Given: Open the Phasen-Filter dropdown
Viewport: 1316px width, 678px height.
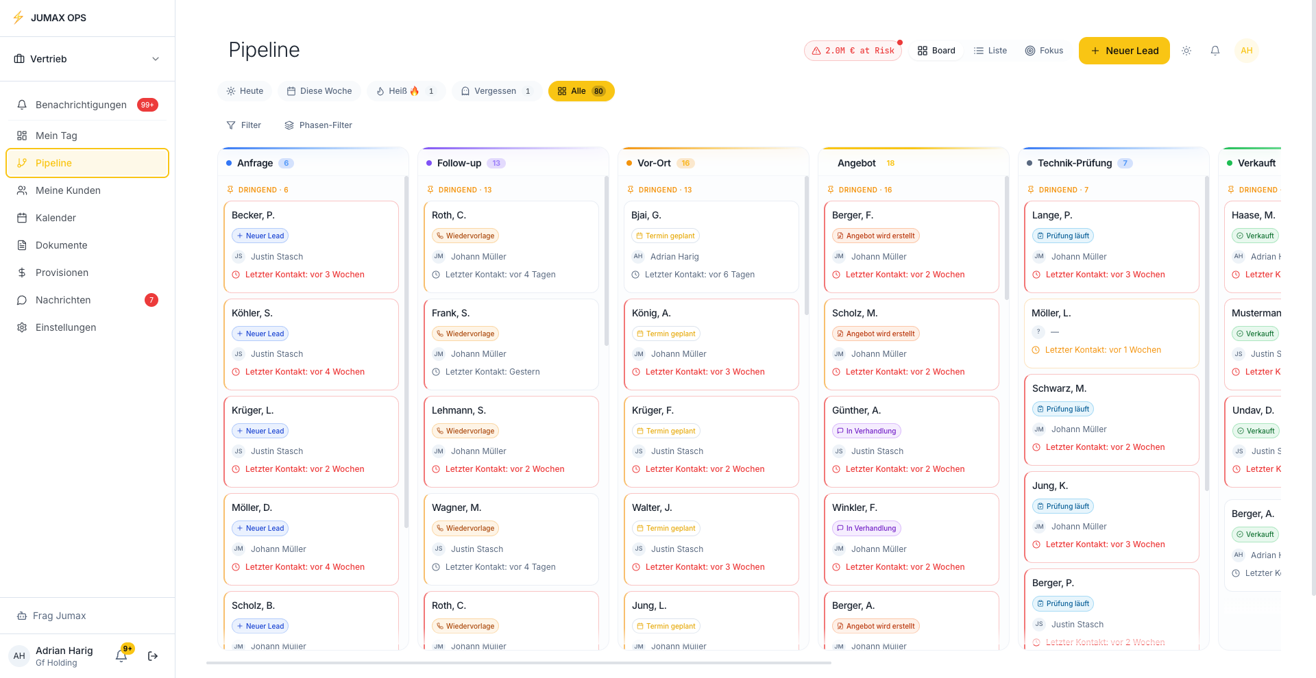Looking at the screenshot, I should tap(319, 125).
